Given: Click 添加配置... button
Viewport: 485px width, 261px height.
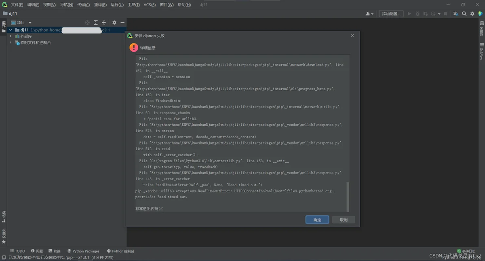Looking at the screenshot, I should point(391,14).
